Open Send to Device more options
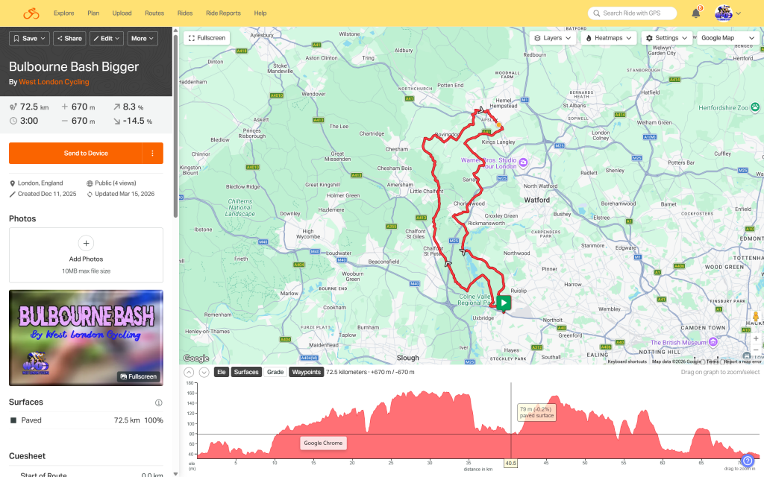764x477 pixels. (152, 154)
